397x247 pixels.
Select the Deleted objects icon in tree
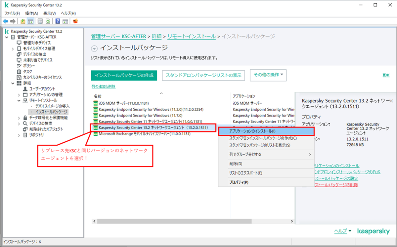click(25, 129)
